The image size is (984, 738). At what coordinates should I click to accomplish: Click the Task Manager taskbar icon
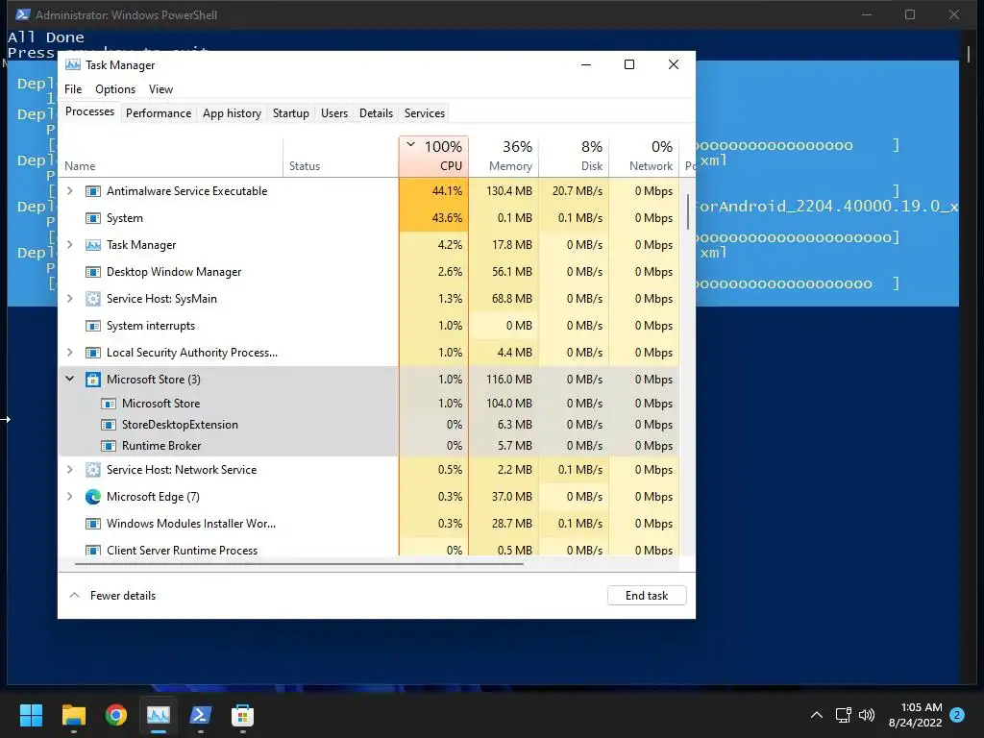159,715
